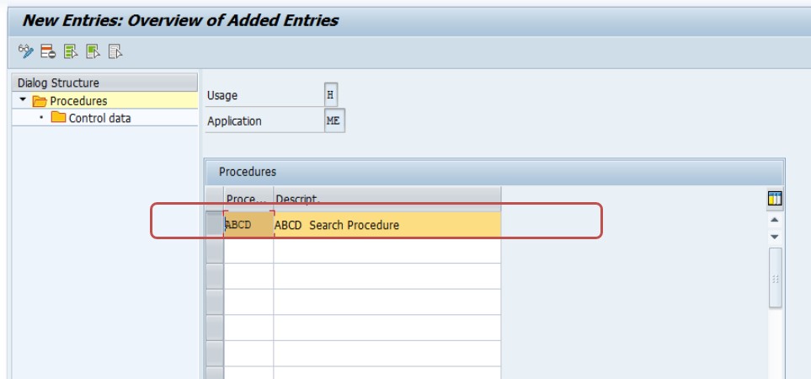Viewport: 811px width, 379px height.
Task: Select the first empty row below ABCD
Action: 215,250
